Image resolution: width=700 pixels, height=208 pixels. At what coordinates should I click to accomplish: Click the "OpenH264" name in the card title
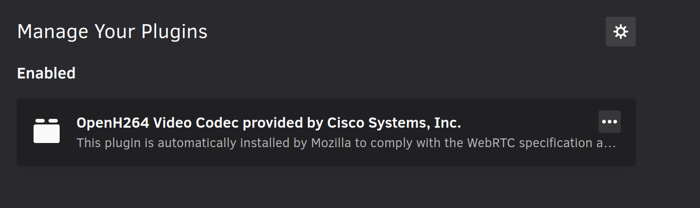click(112, 123)
